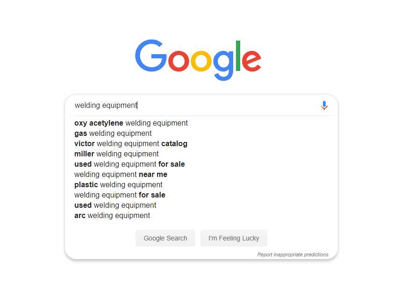Open Report inappropriate predictions link
This screenshot has width=400, height=289.
293,254
